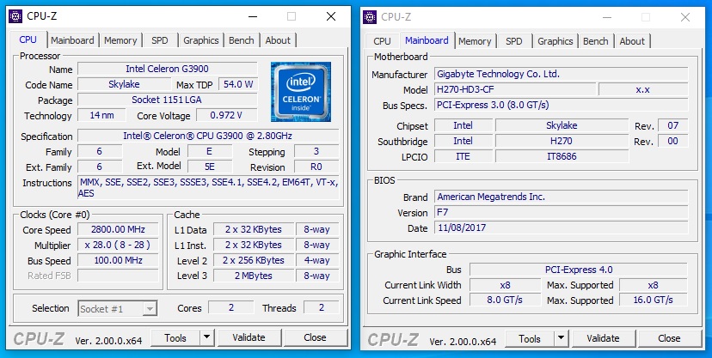Open the Bench tab in right window
The width and height of the screenshot is (712, 358).
[595, 41]
